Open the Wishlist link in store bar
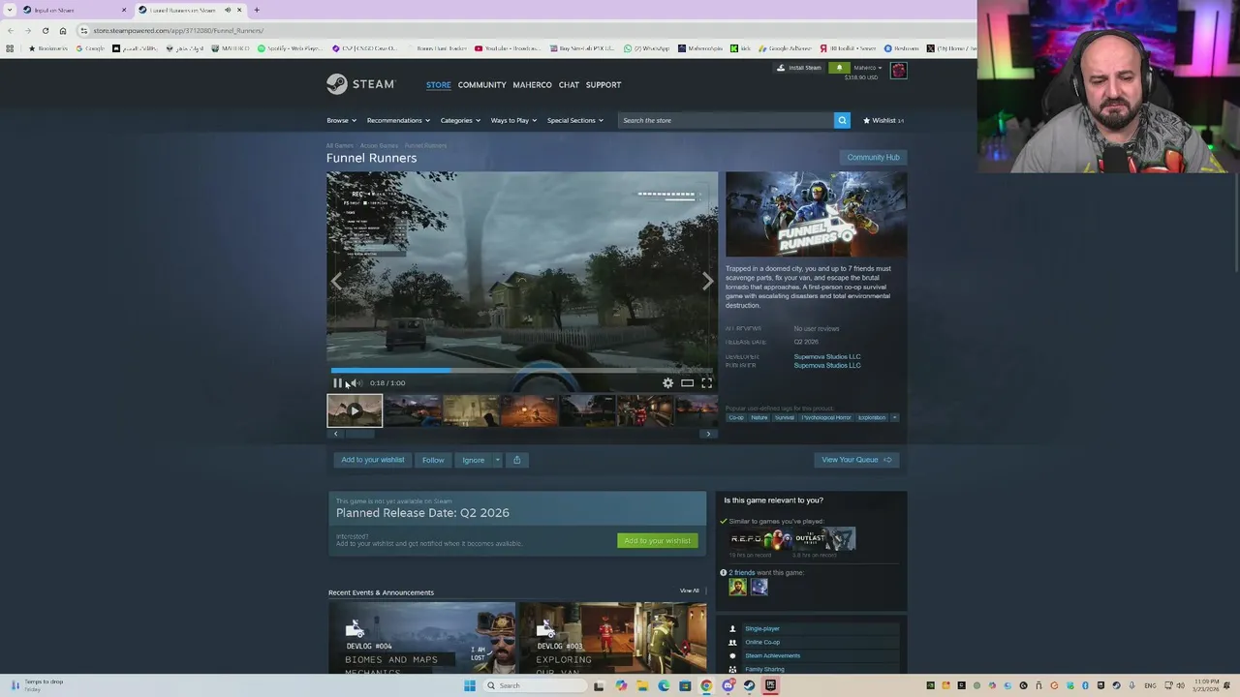1240x697 pixels. [883, 120]
